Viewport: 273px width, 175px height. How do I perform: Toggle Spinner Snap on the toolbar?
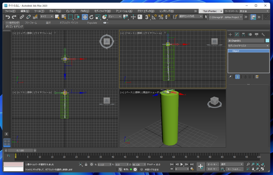[167, 17]
